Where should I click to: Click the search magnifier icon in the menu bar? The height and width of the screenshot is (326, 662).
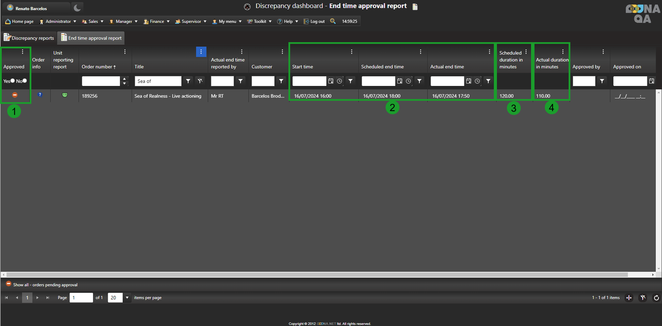click(x=333, y=21)
